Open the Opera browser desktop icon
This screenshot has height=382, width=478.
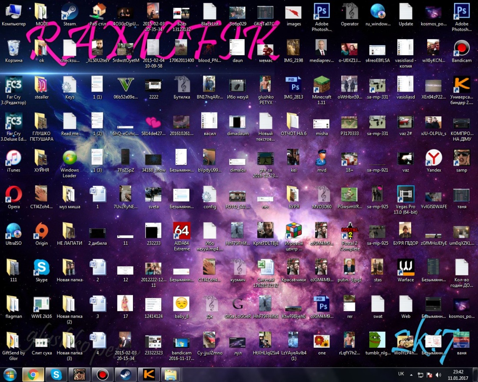pos(13,194)
